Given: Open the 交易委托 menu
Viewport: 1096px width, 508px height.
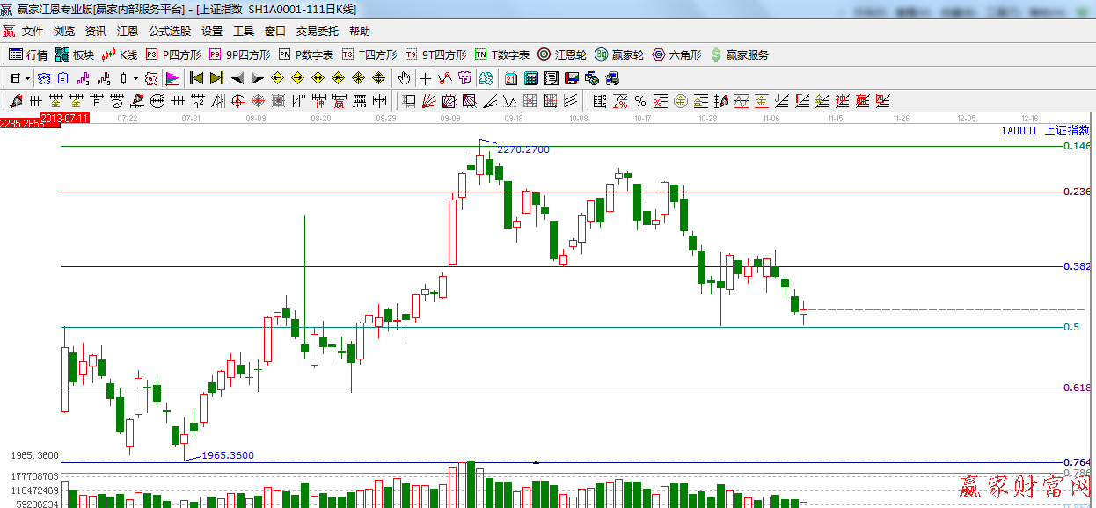Looking at the screenshot, I should tap(317, 32).
